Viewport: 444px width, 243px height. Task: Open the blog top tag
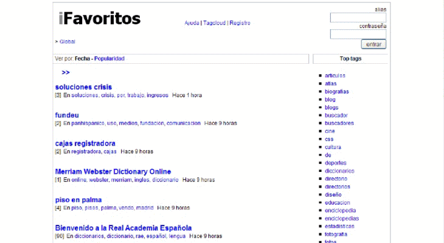330,100
